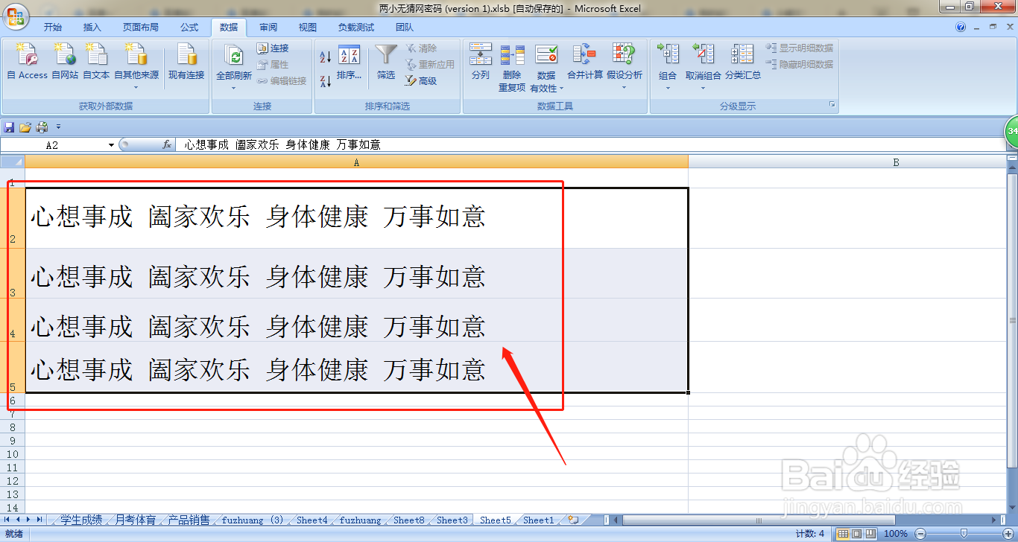Click the Select All corner button
This screenshot has width=1018, height=542.
[x=13, y=162]
